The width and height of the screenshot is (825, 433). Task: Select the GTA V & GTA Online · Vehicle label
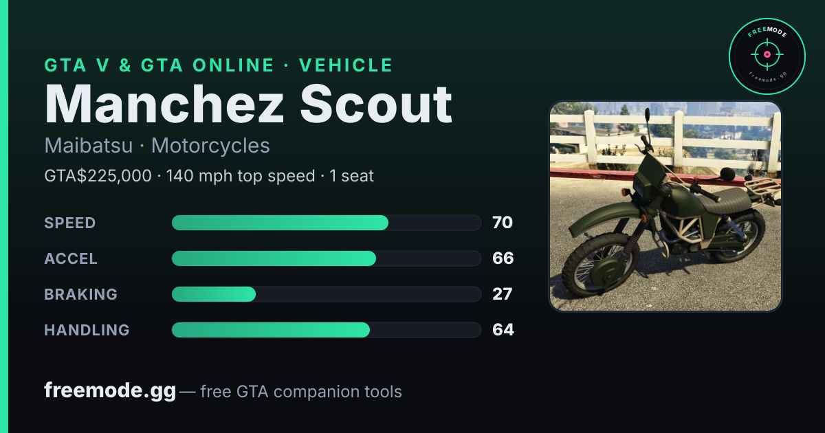click(x=219, y=65)
